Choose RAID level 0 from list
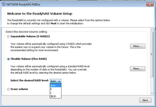The height and width of the screenshot is (107, 156). point(55,89)
